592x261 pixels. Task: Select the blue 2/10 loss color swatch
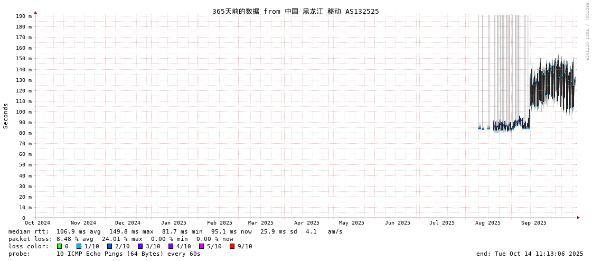tap(109, 246)
